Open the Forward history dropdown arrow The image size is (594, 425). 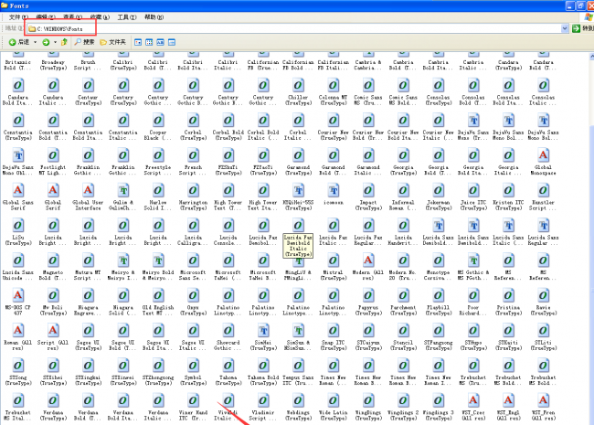click(x=55, y=42)
